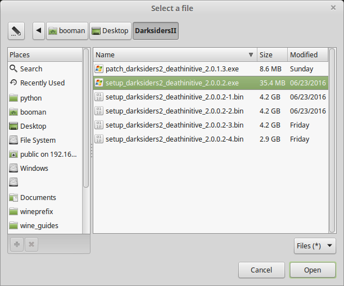Click the remove bookmark X icon
Viewport: 344px width, 286px height.
[x=31, y=244]
